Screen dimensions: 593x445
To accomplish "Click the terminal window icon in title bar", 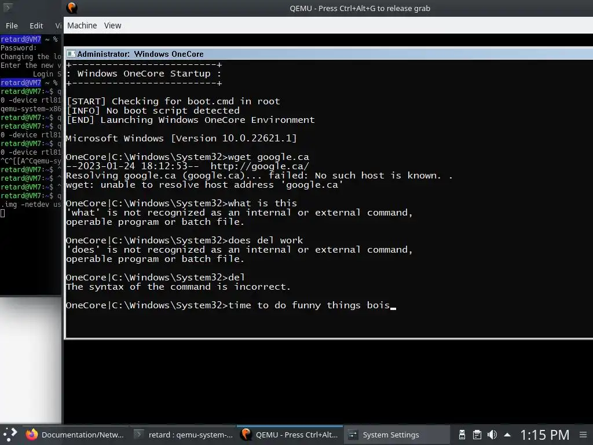I will [x=7, y=8].
